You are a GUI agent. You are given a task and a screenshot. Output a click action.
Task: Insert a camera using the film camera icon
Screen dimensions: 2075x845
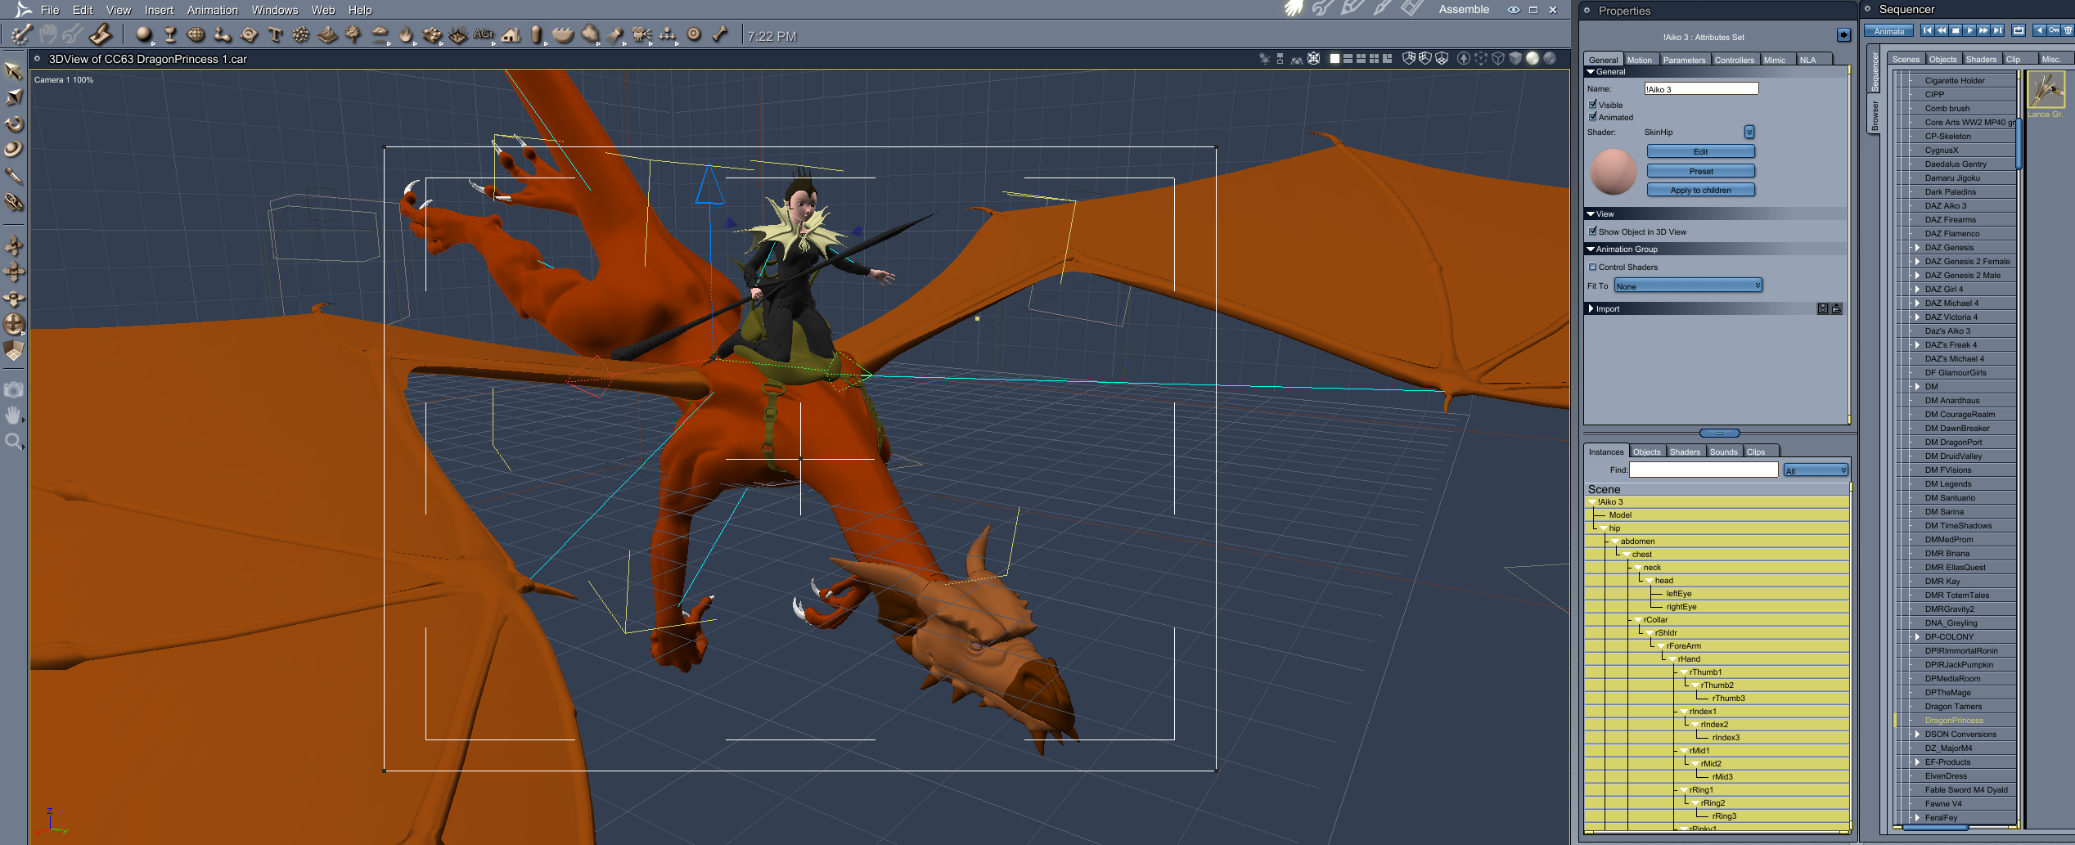coord(641,35)
